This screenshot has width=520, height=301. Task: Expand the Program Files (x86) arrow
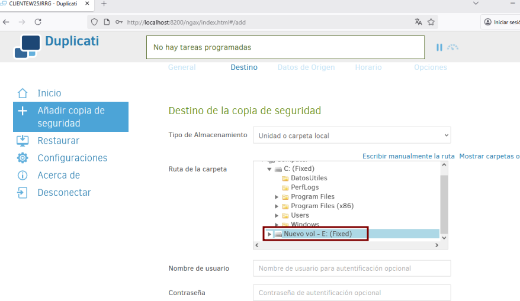click(x=277, y=206)
